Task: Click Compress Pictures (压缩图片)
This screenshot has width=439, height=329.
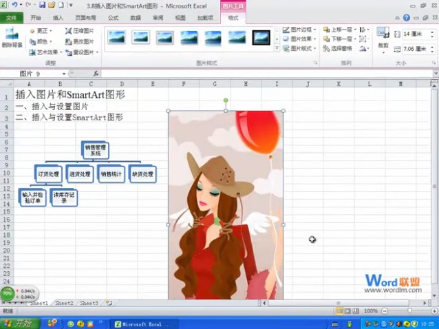Action: (79, 31)
